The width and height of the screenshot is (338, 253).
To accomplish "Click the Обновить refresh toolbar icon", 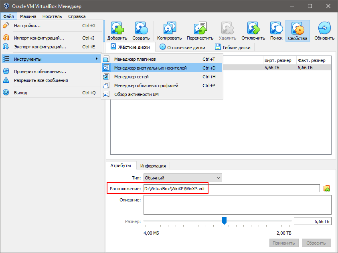I will pos(324,28).
